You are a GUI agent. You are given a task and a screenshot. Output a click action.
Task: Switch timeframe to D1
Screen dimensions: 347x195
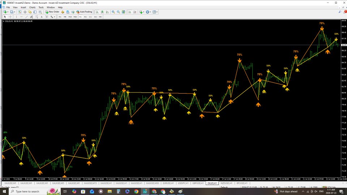click(x=90, y=17)
